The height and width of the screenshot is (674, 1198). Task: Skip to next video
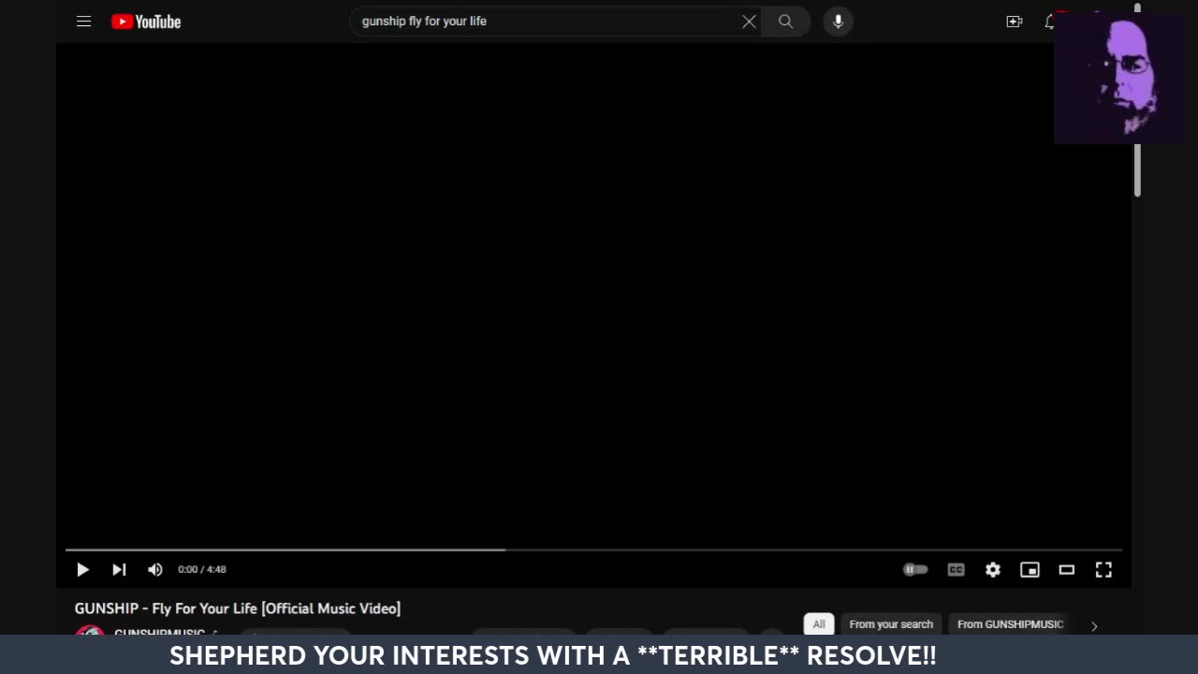(119, 569)
